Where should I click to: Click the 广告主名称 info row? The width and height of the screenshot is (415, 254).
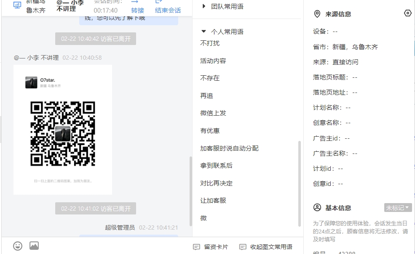(335, 153)
